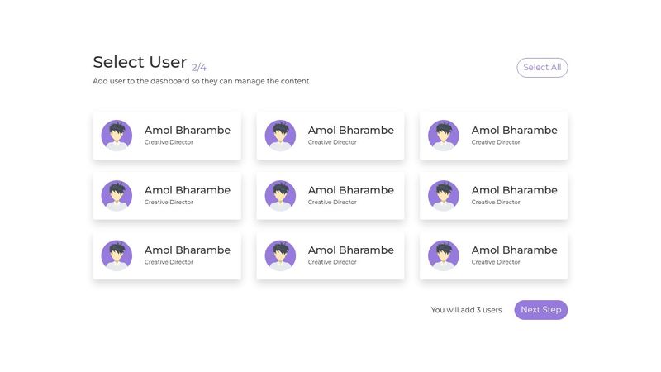Click the avatar in the bottom-left user card

click(117, 255)
